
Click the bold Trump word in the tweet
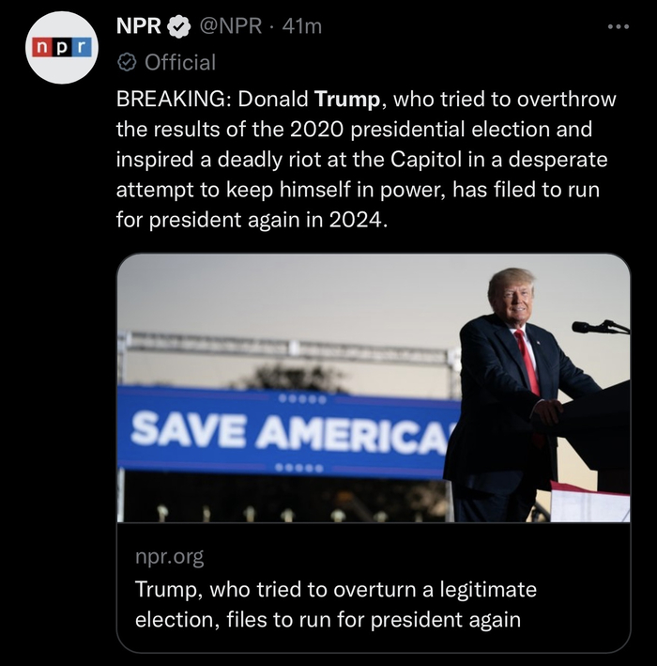346,99
